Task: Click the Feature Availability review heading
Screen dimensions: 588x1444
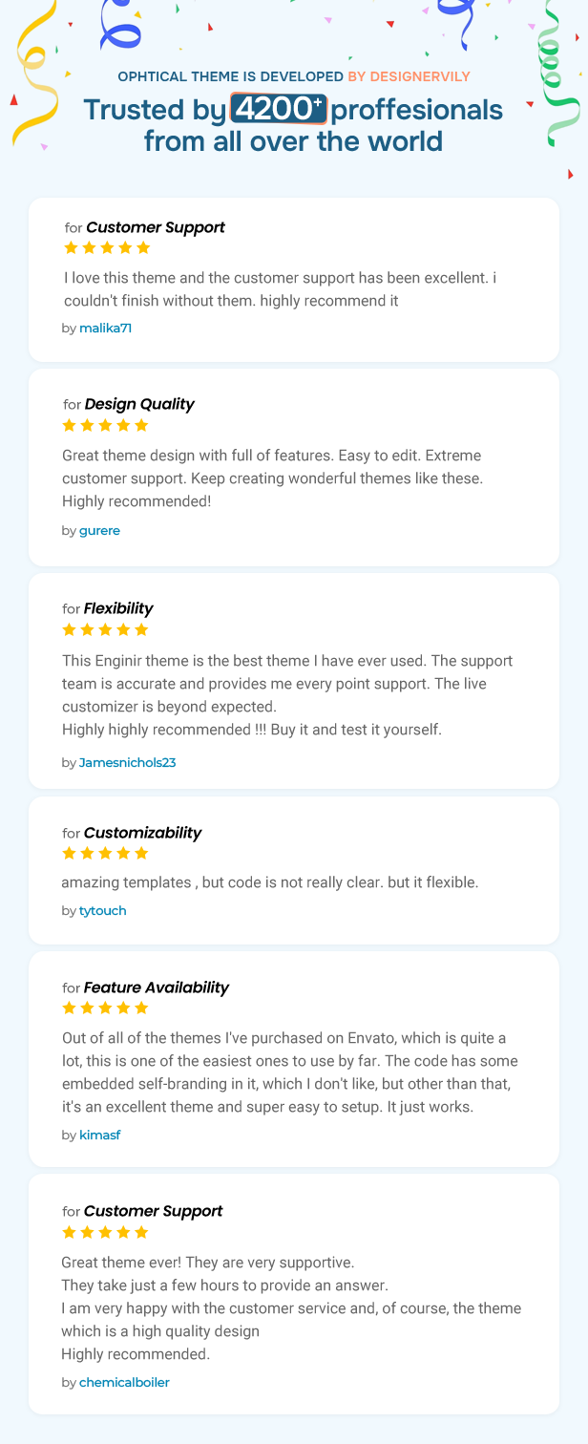Action: tap(156, 987)
